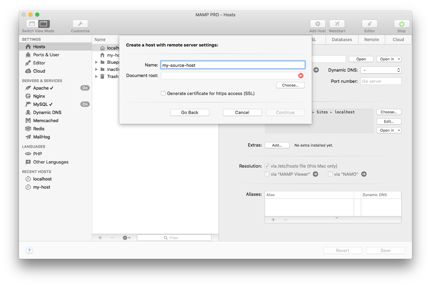Cancel the host creation dialog
431x286 pixels.
click(x=242, y=112)
